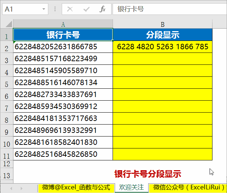Screen dimensions: 227x193
Task: Click the formula bar containing 银行卡号
Action: click(x=170, y=9)
